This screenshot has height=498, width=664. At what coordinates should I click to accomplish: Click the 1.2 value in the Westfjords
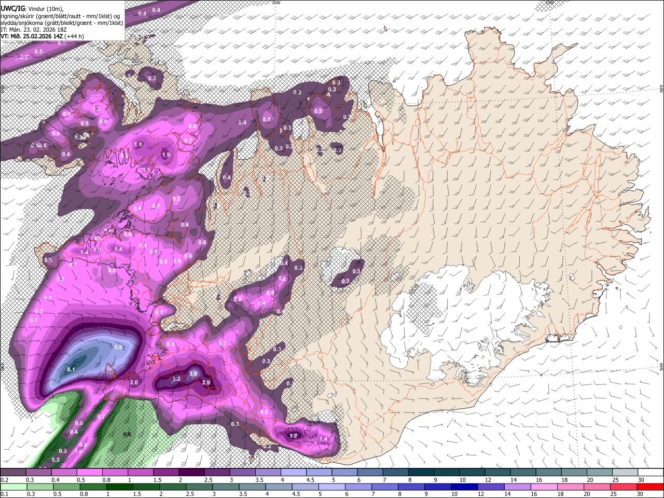click(96, 109)
